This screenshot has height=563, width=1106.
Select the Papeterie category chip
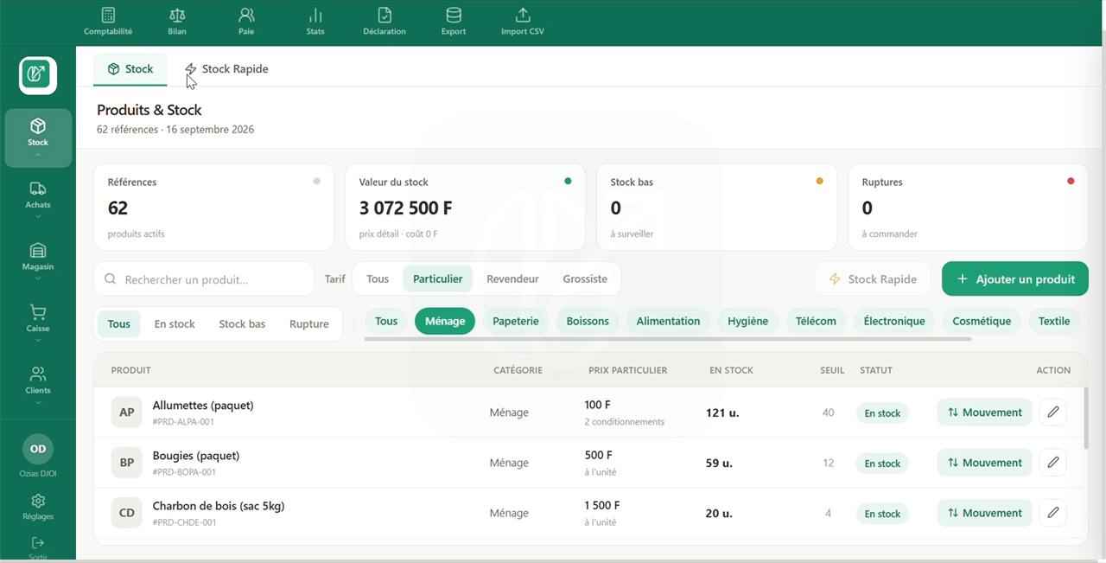point(516,321)
